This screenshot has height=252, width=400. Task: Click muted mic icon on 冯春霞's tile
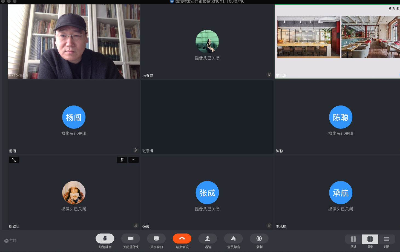(x=269, y=74)
